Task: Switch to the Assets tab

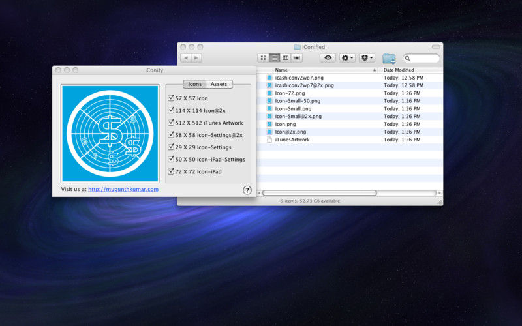Action: pos(219,84)
